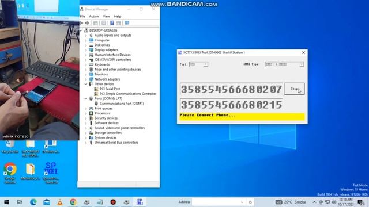The width and height of the screenshot is (369, 207).
Task: Open the View menu in Device Manager
Action: [x=106, y=16]
